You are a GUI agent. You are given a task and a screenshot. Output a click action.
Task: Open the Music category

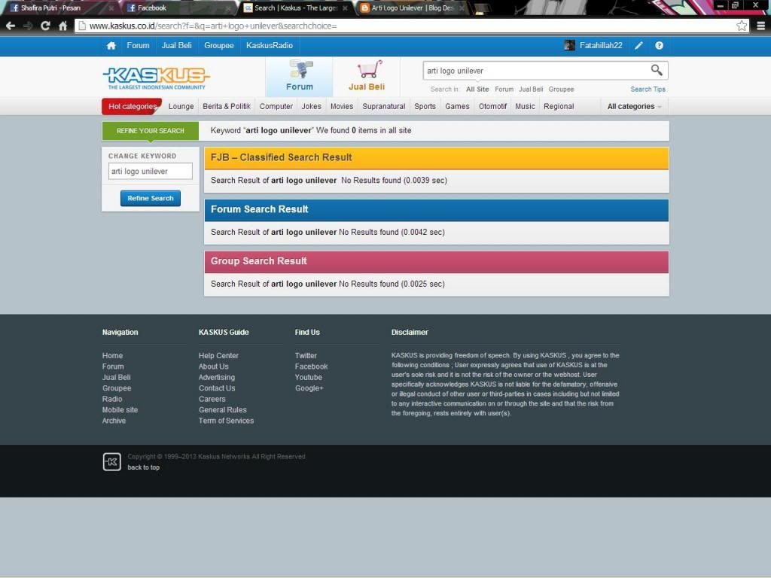525,107
